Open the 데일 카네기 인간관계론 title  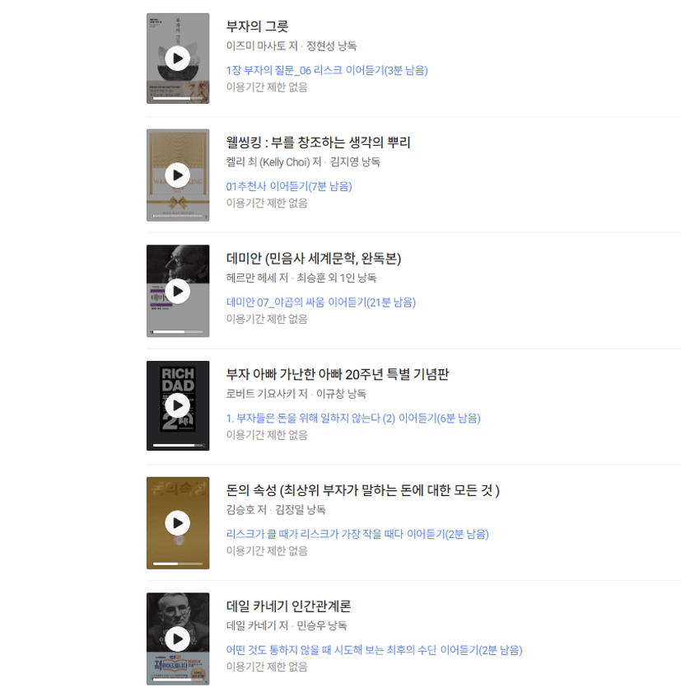pyautogui.click(x=288, y=606)
